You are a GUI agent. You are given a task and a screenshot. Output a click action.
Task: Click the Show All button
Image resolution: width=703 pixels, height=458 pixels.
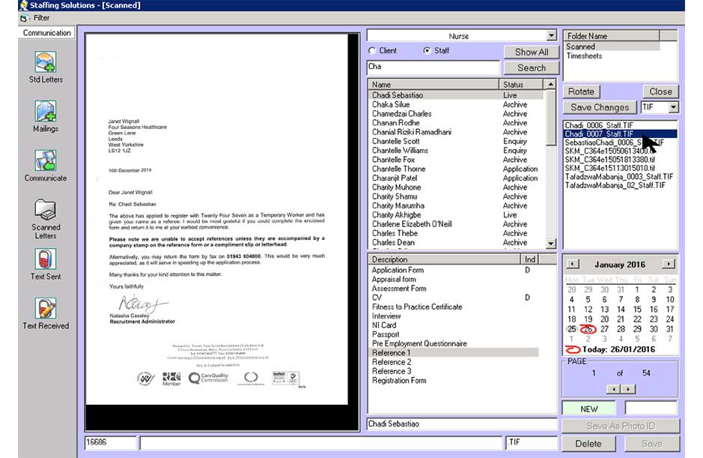(x=532, y=52)
